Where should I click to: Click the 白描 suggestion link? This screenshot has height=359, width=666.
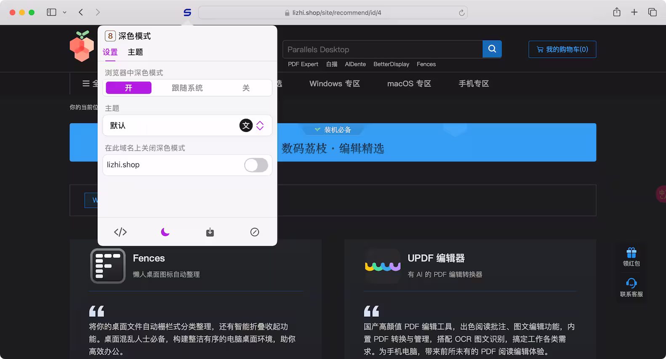coord(332,64)
